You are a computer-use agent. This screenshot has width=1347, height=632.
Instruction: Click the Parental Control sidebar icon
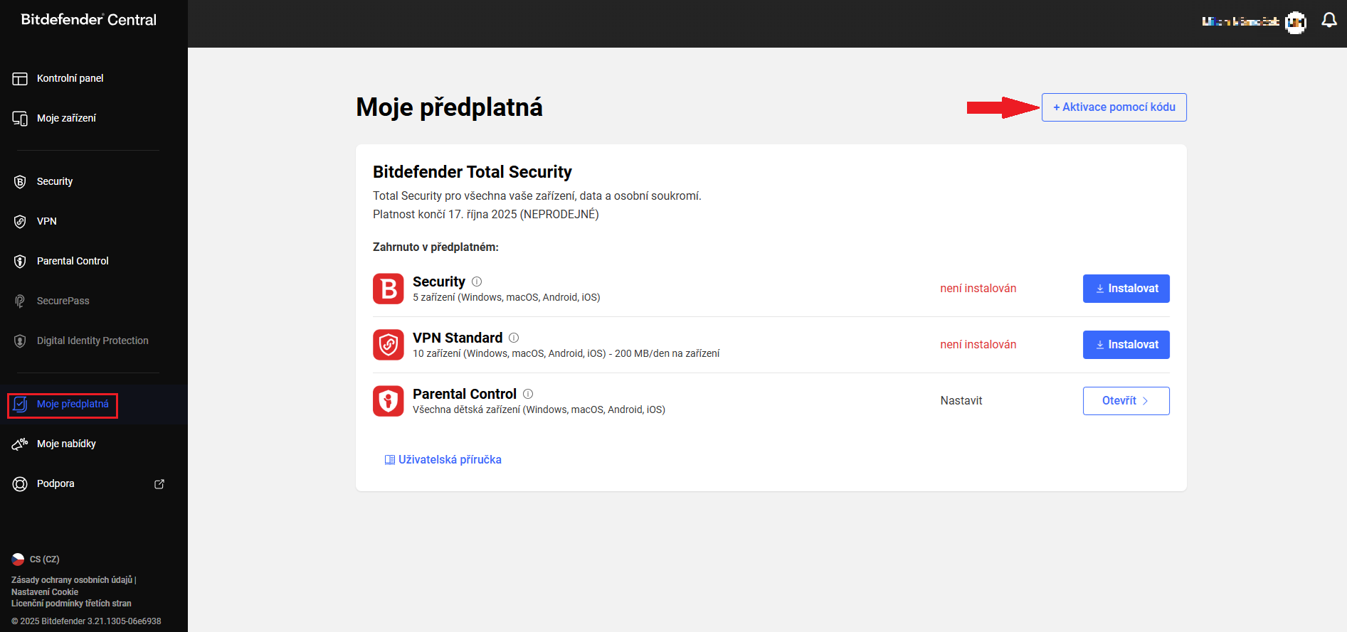tap(20, 261)
